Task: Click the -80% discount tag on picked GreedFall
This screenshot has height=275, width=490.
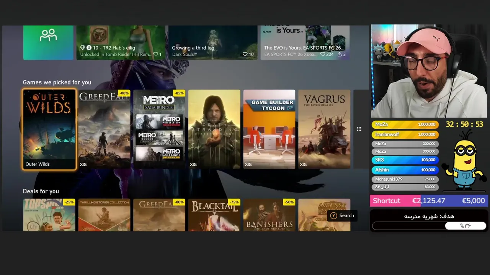Action: [x=124, y=93]
